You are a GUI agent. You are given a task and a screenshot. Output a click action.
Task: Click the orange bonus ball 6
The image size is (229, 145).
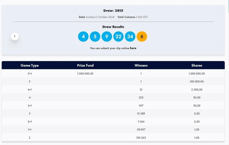point(142,36)
